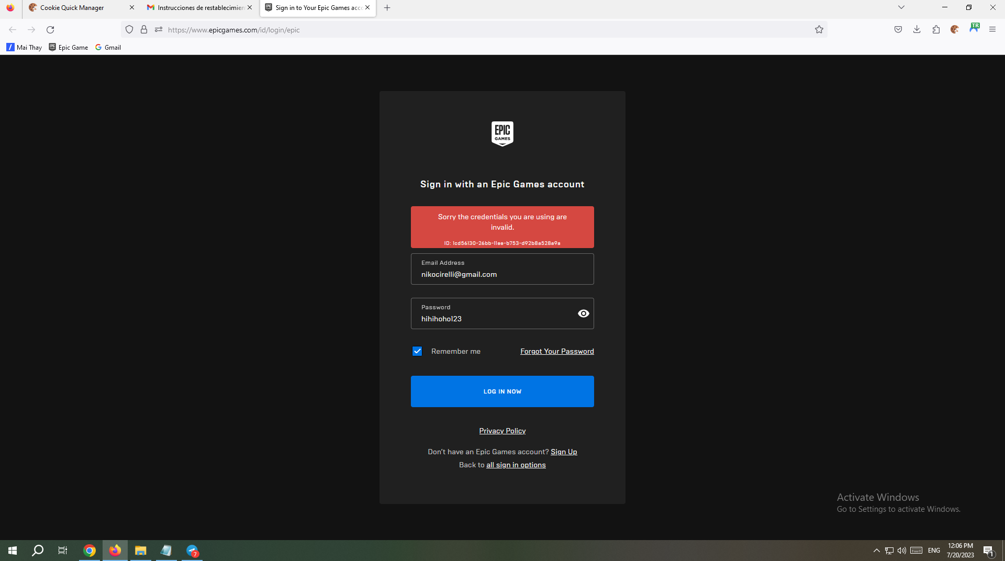
Task: Toggle password visibility eye icon
Action: (x=583, y=313)
